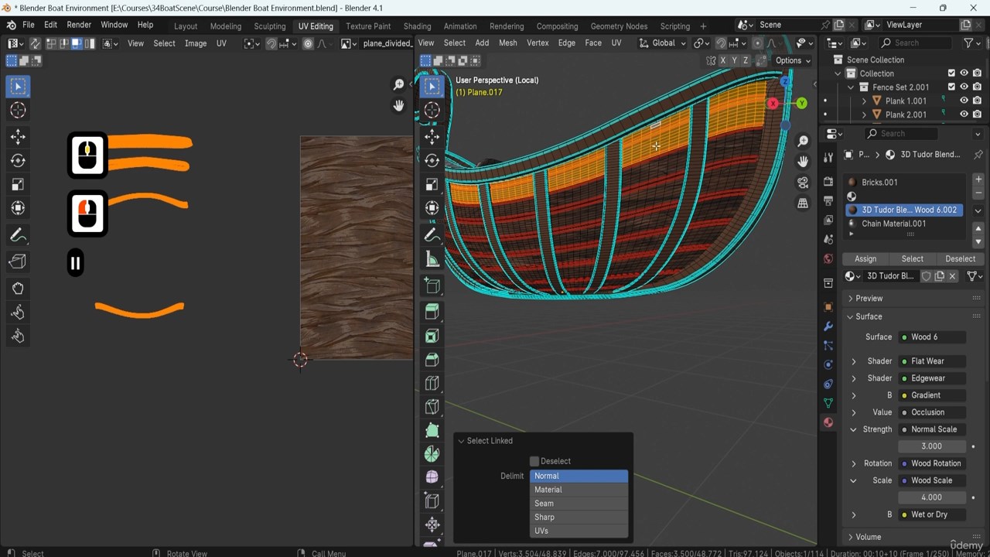Collapse the Select Linked operator panel
The image size is (990, 557).
[x=461, y=441]
